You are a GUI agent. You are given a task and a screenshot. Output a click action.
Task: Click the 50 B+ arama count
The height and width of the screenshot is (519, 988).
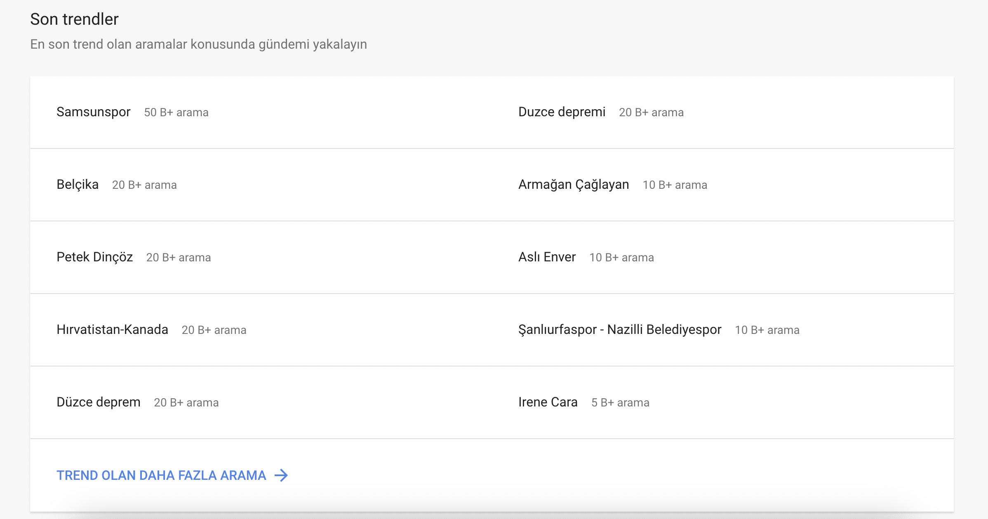(x=176, y=113)
